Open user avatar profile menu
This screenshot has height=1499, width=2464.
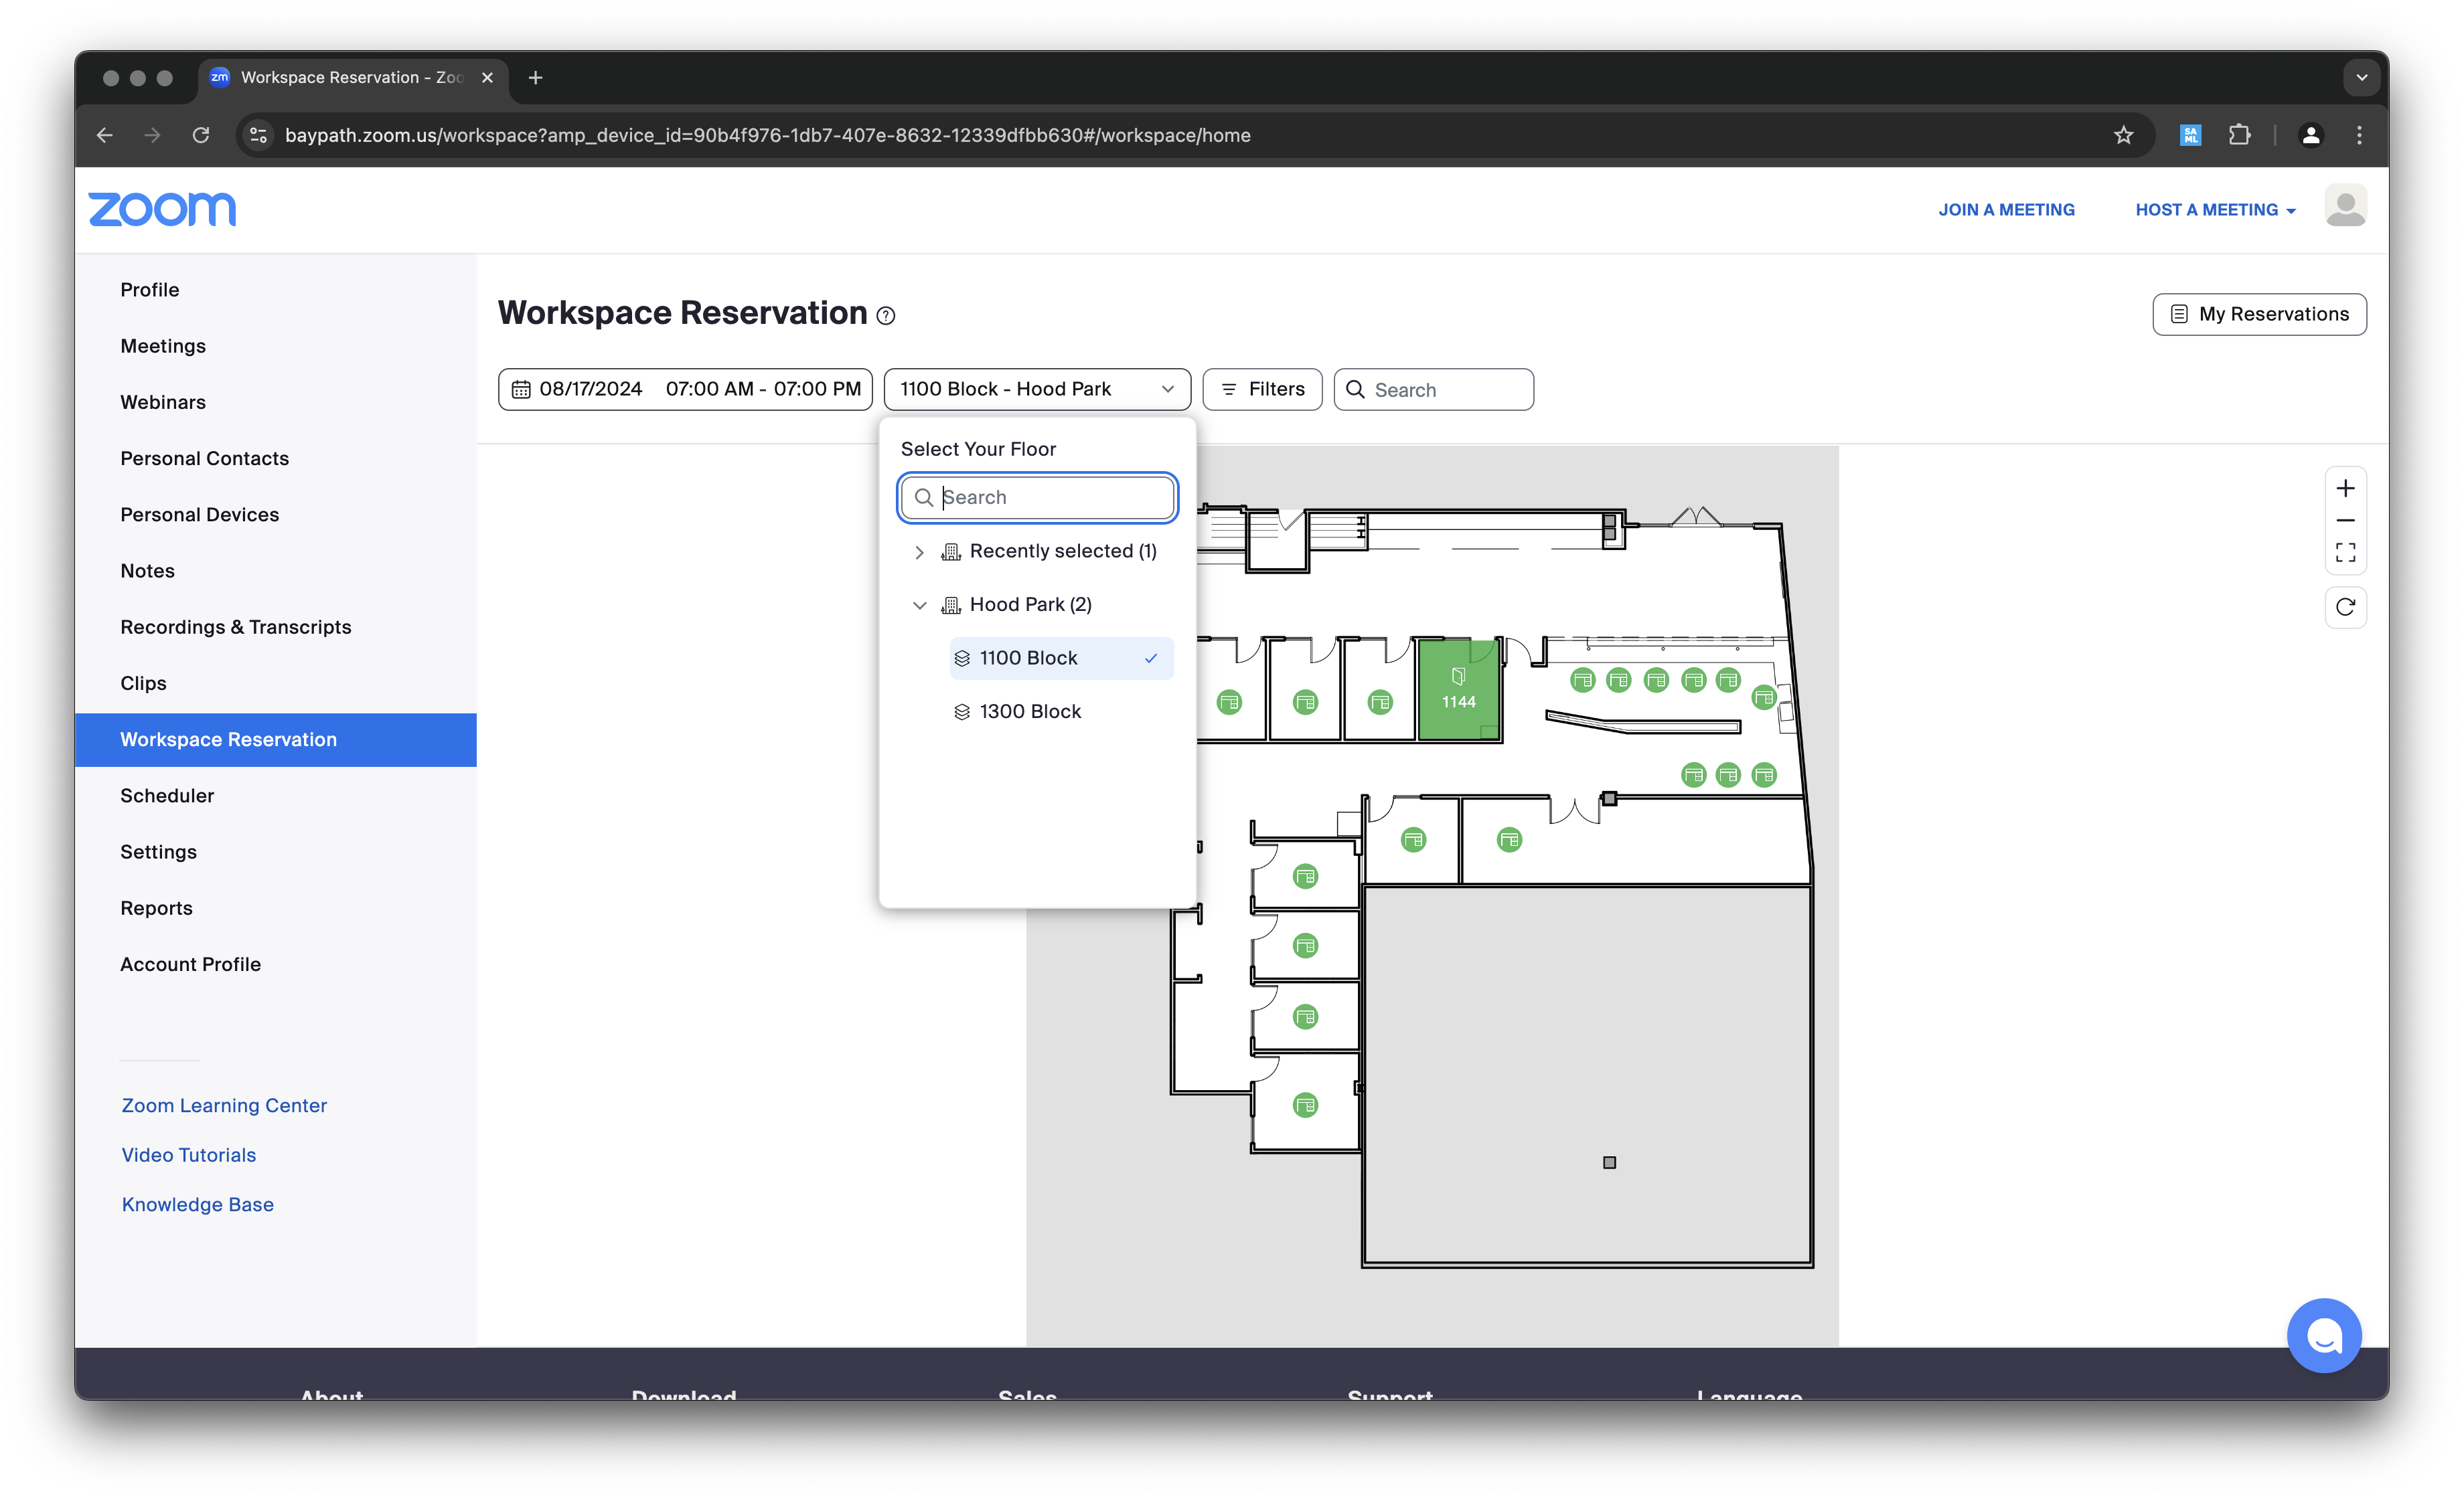point(2345,207)
